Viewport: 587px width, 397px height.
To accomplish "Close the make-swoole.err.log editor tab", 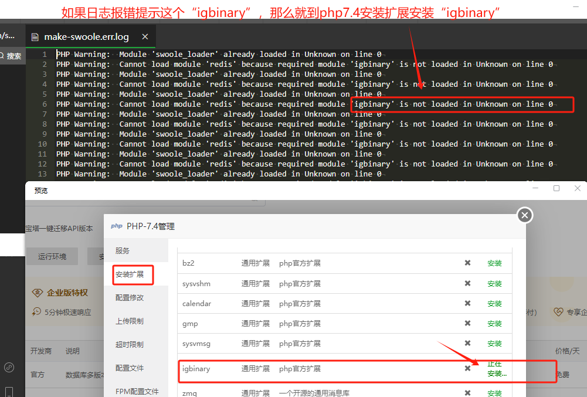I will click(x=145, y=37).
